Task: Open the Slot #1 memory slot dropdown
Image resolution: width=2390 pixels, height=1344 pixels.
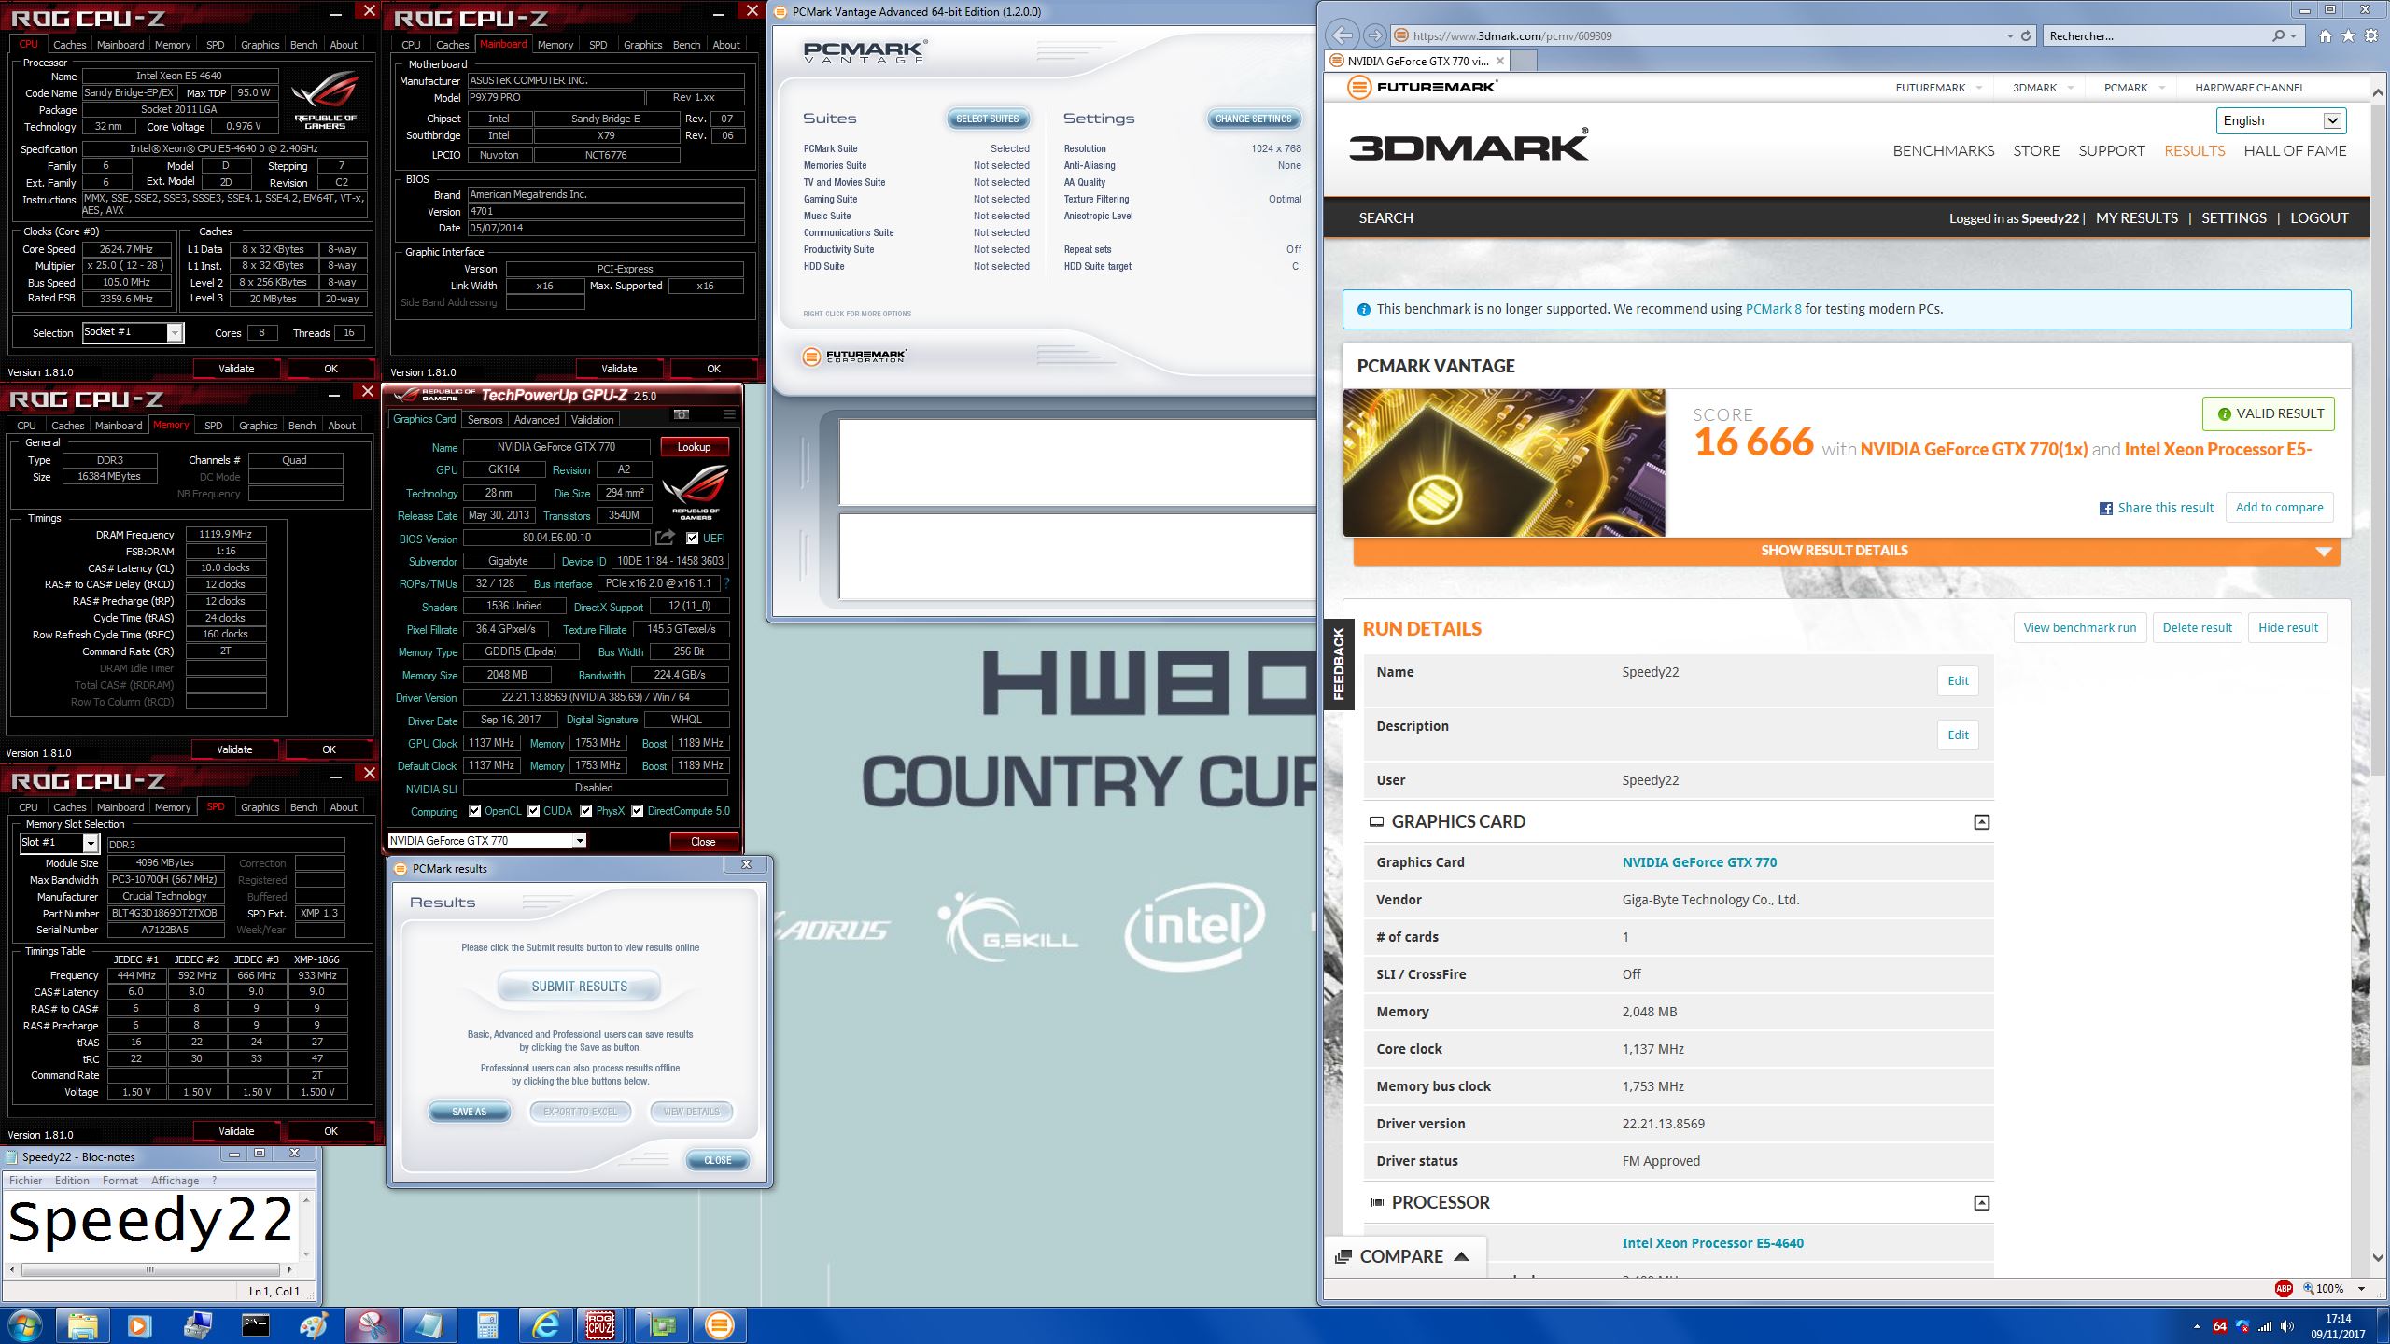Action: pyautogui.click(x=59, y=843)
